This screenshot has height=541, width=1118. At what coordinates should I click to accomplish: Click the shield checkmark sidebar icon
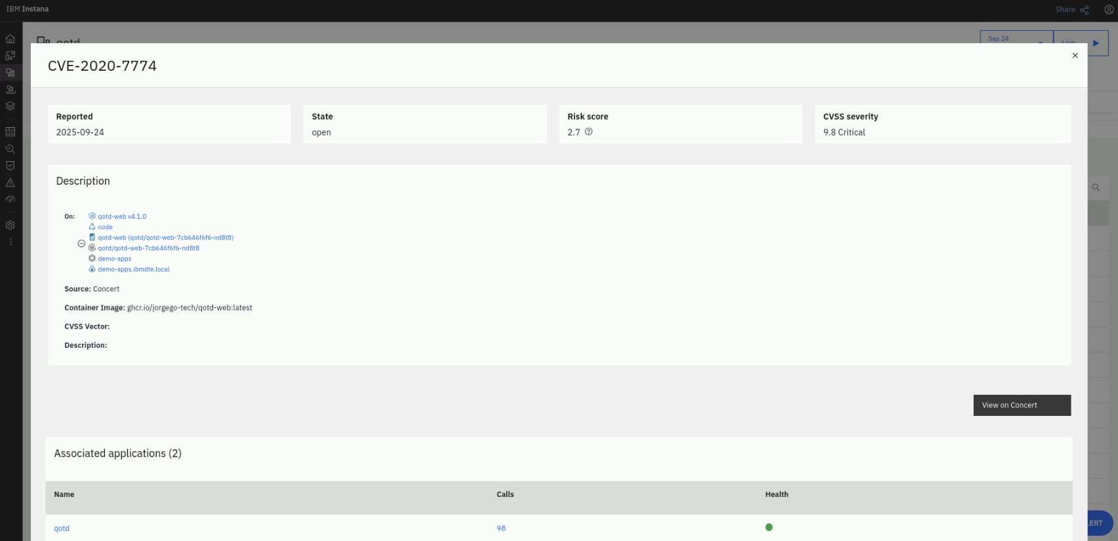(x=10, y=166)
